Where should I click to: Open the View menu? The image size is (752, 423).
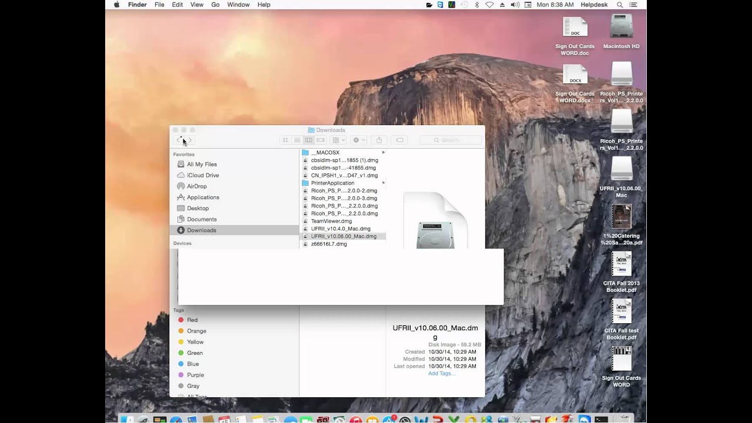click(x=197, y=5)
